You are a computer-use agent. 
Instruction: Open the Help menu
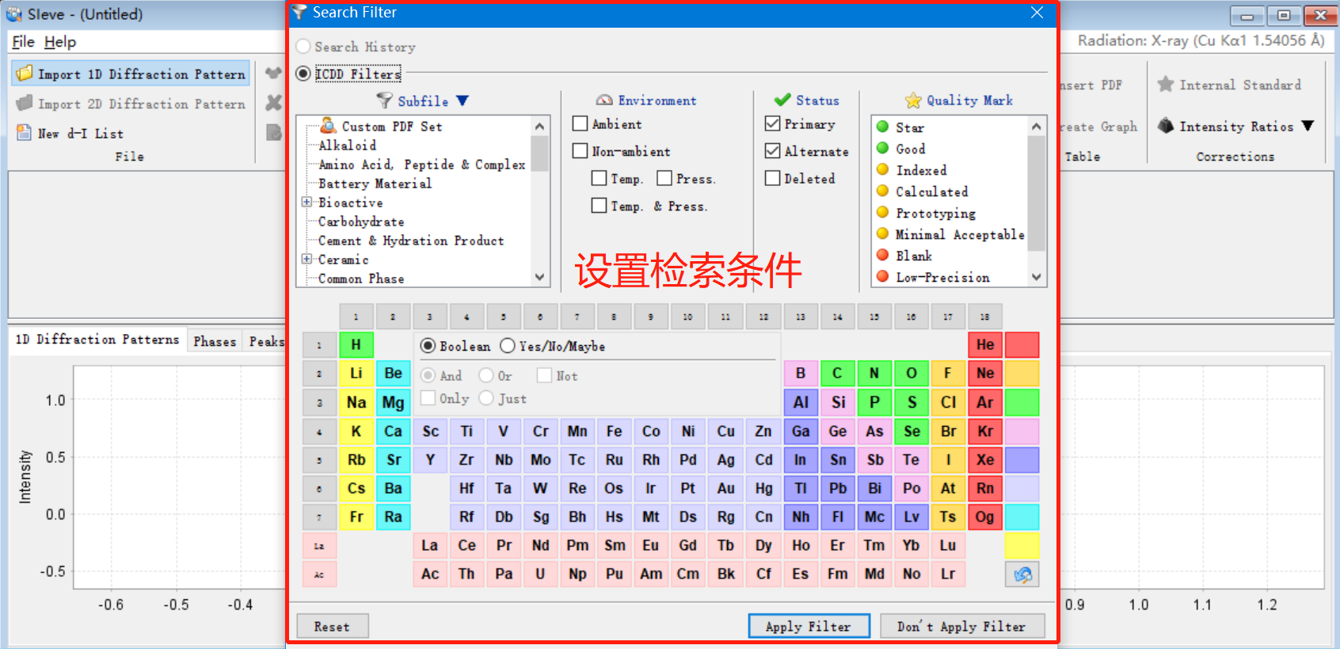pyautogui.click(x=60, y=42)
